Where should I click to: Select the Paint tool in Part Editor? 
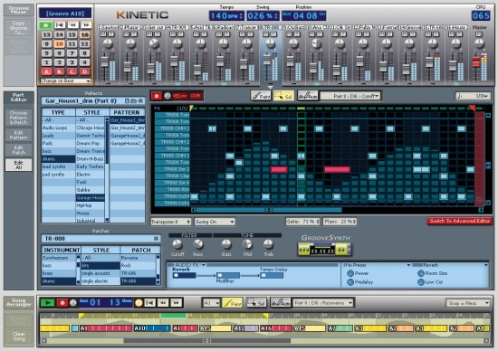(261, 96)
